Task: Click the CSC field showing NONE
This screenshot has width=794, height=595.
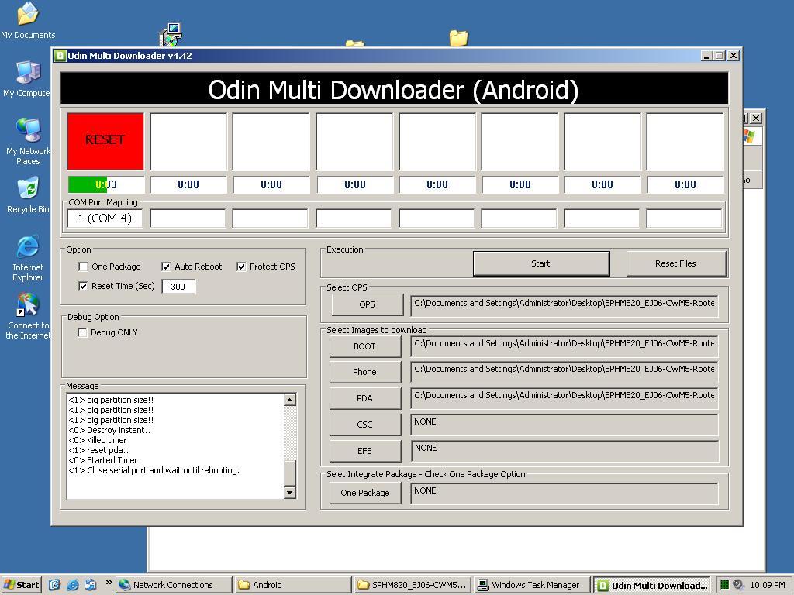Action: 564,425
